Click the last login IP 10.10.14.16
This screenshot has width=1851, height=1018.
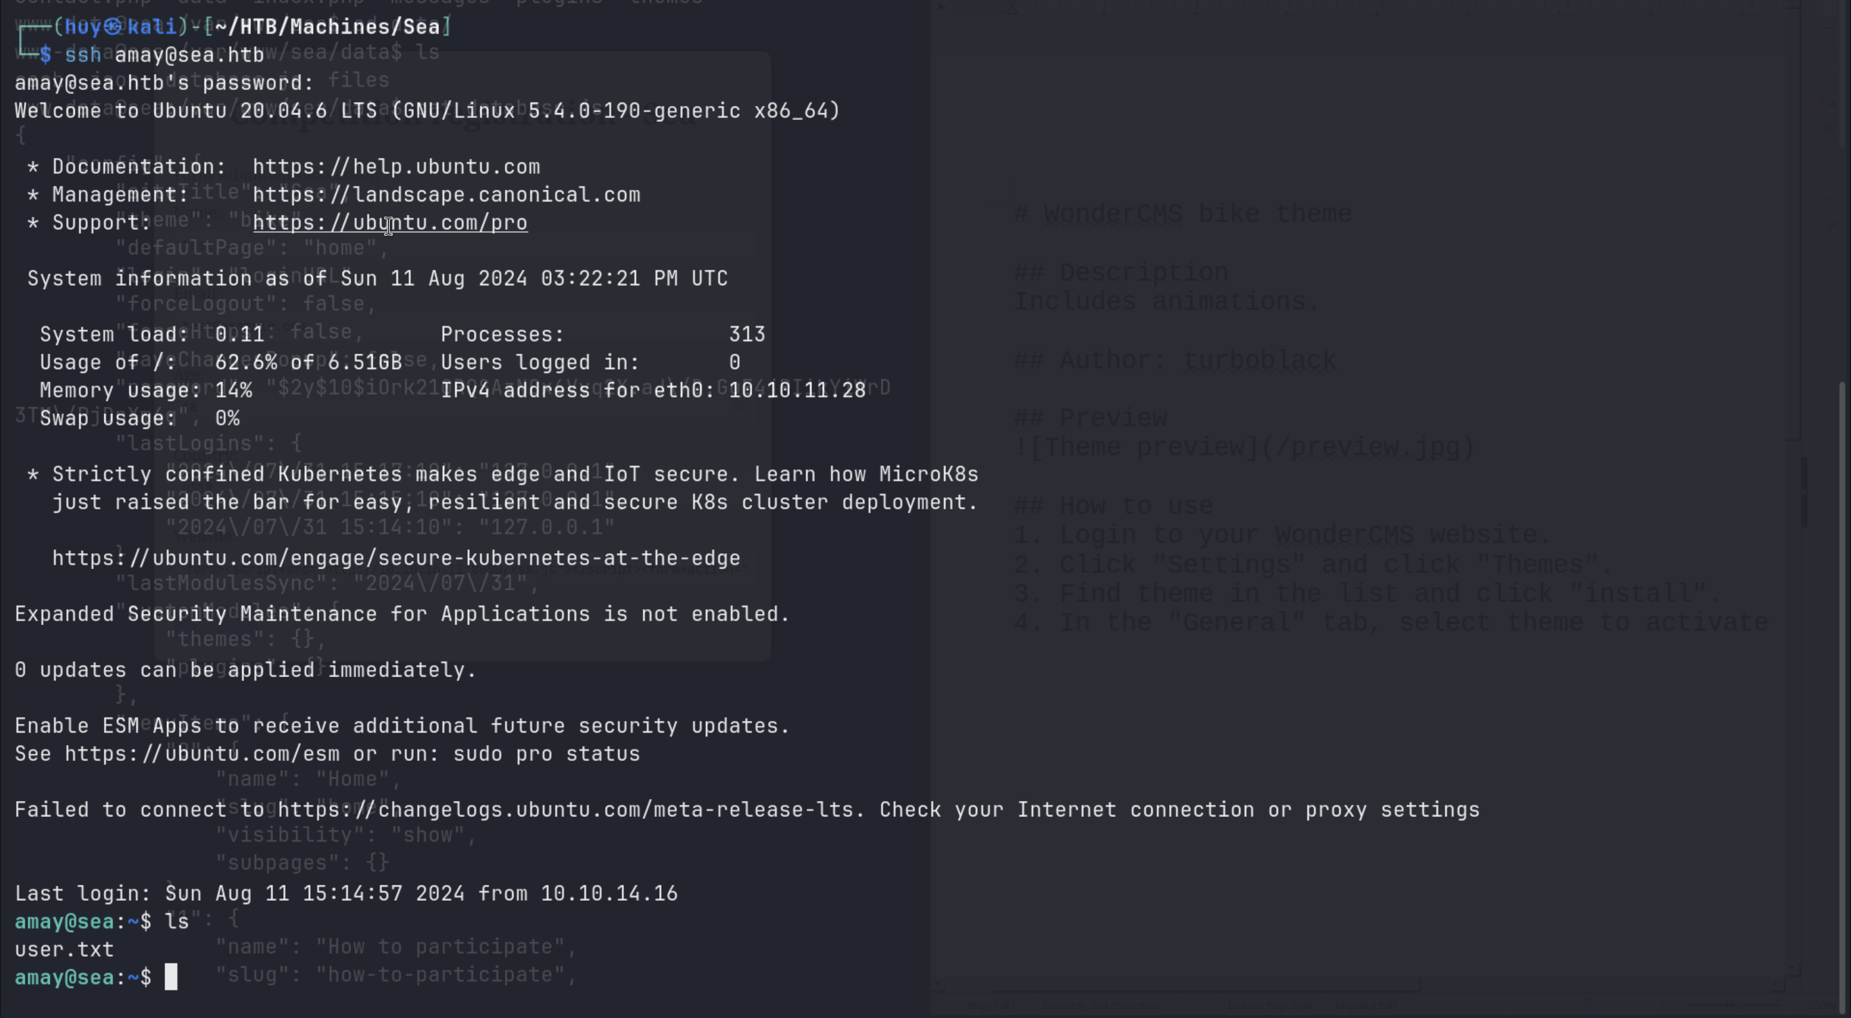coord(609,894)
